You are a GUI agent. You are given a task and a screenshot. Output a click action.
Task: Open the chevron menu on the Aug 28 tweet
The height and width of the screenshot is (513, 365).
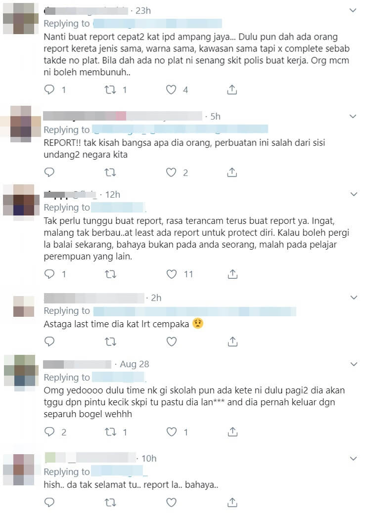354,364
